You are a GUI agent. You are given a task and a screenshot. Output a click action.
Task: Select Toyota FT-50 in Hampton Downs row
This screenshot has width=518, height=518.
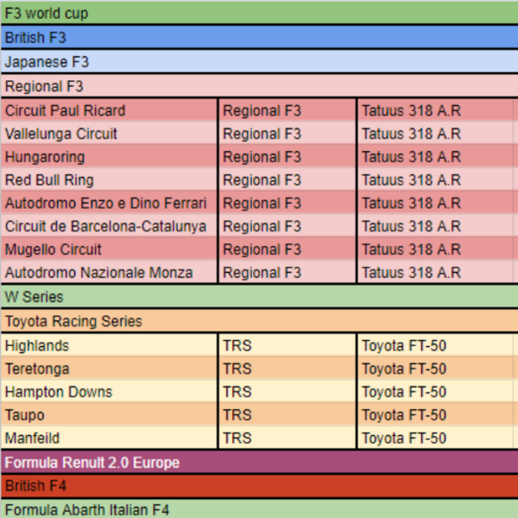[435, 391]
